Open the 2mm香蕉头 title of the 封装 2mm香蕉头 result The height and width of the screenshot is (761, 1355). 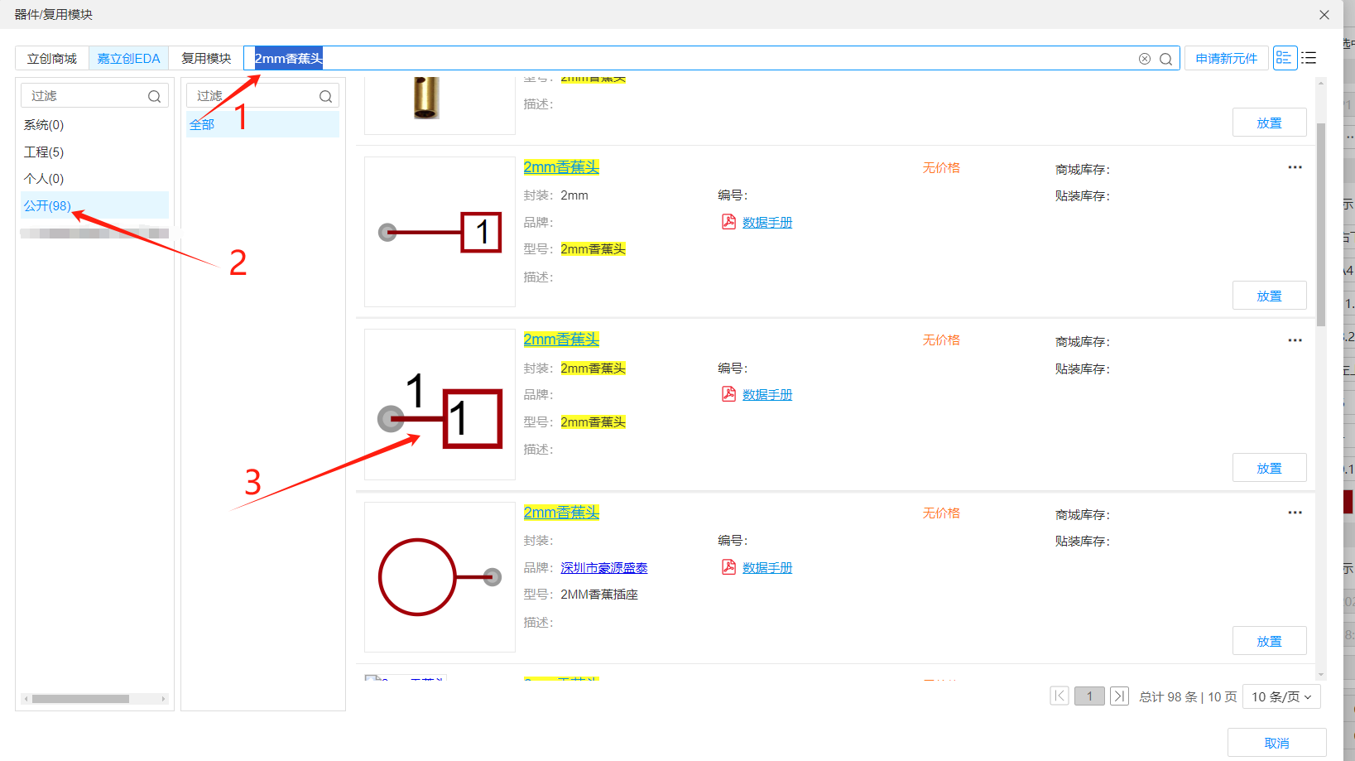pyautogui.click(x=561, y=340)
